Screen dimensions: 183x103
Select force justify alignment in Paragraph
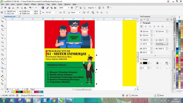pos(162,27)
